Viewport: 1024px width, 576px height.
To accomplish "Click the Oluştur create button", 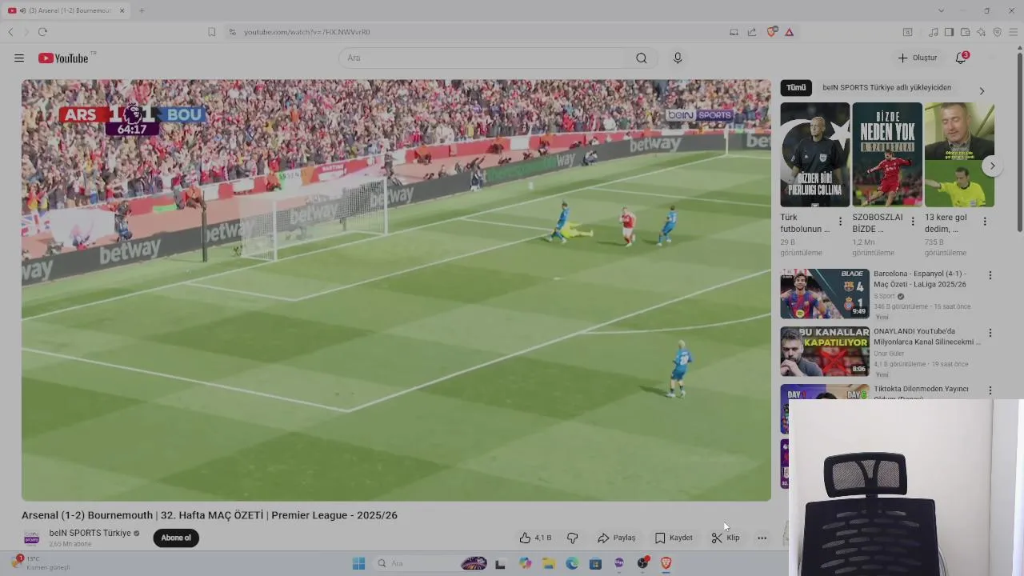I will [917, 58].
